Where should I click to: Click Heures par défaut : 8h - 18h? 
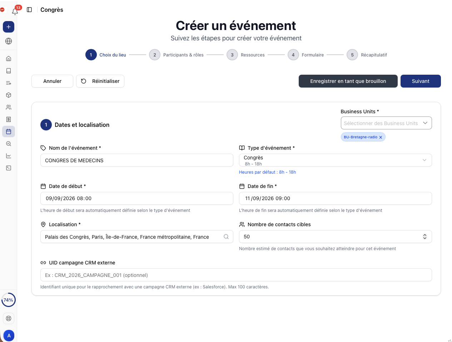[x=267, y=172]
